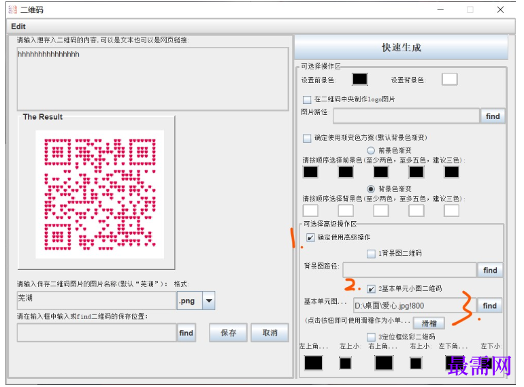Enable the center logo image checkbox

[307, 99]
